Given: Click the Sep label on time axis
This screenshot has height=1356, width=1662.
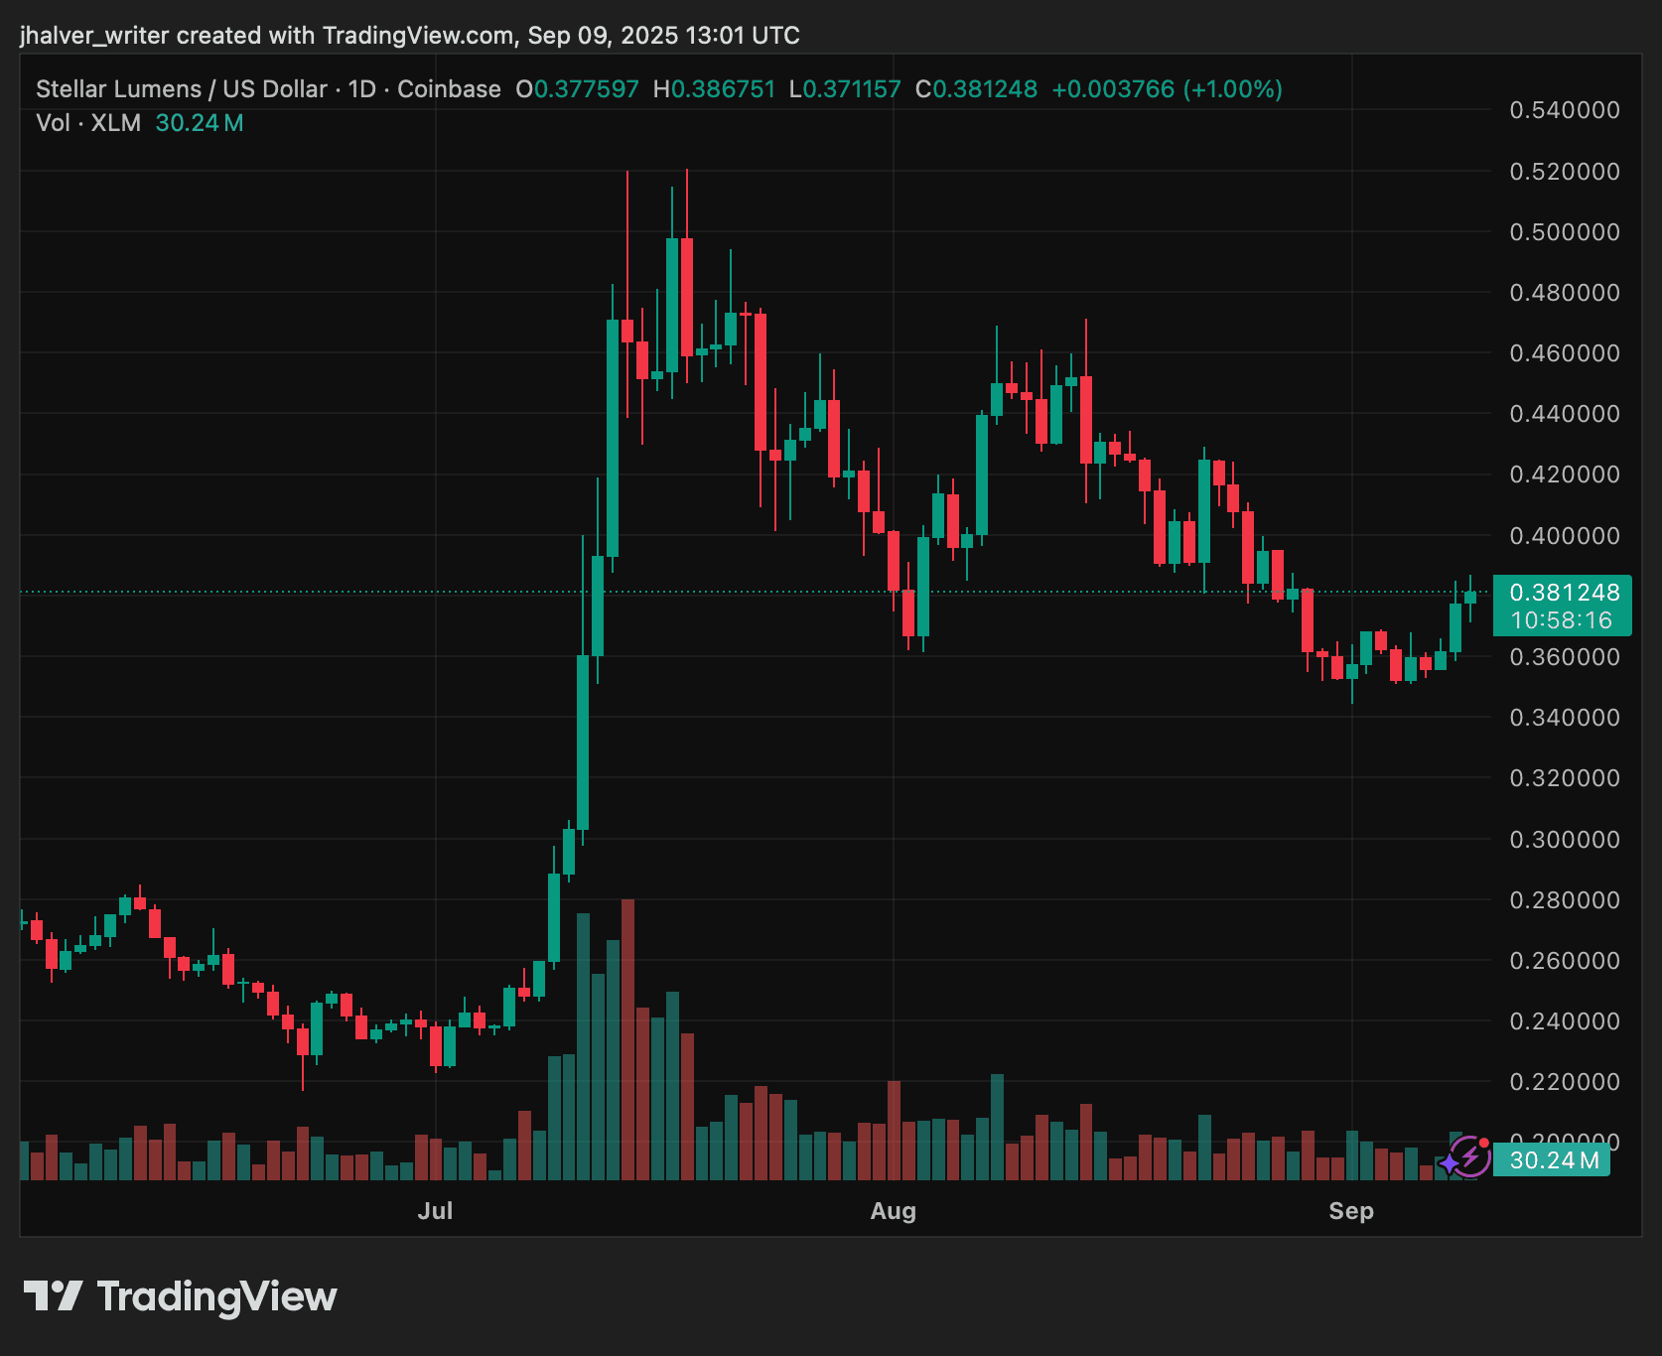Looking at the screenshot, I should 1351,1211.
